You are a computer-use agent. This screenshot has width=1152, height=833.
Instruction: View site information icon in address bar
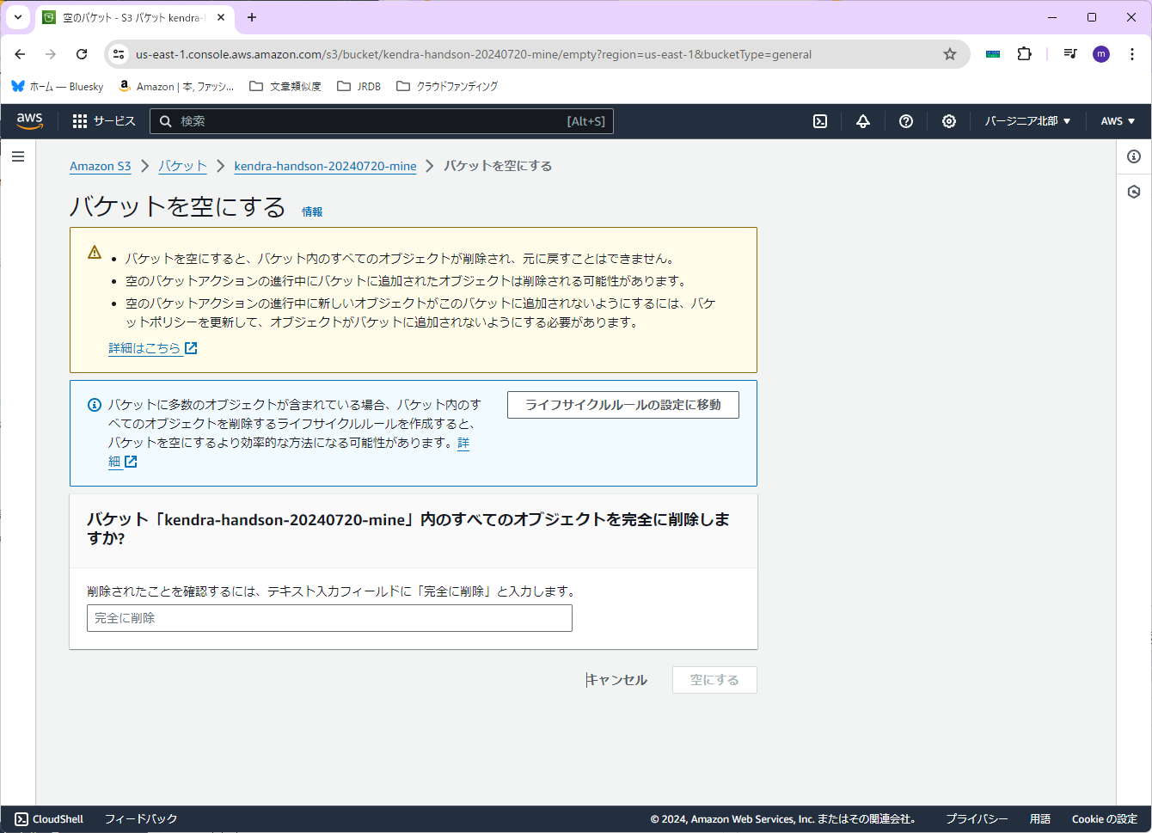(119, 54)
